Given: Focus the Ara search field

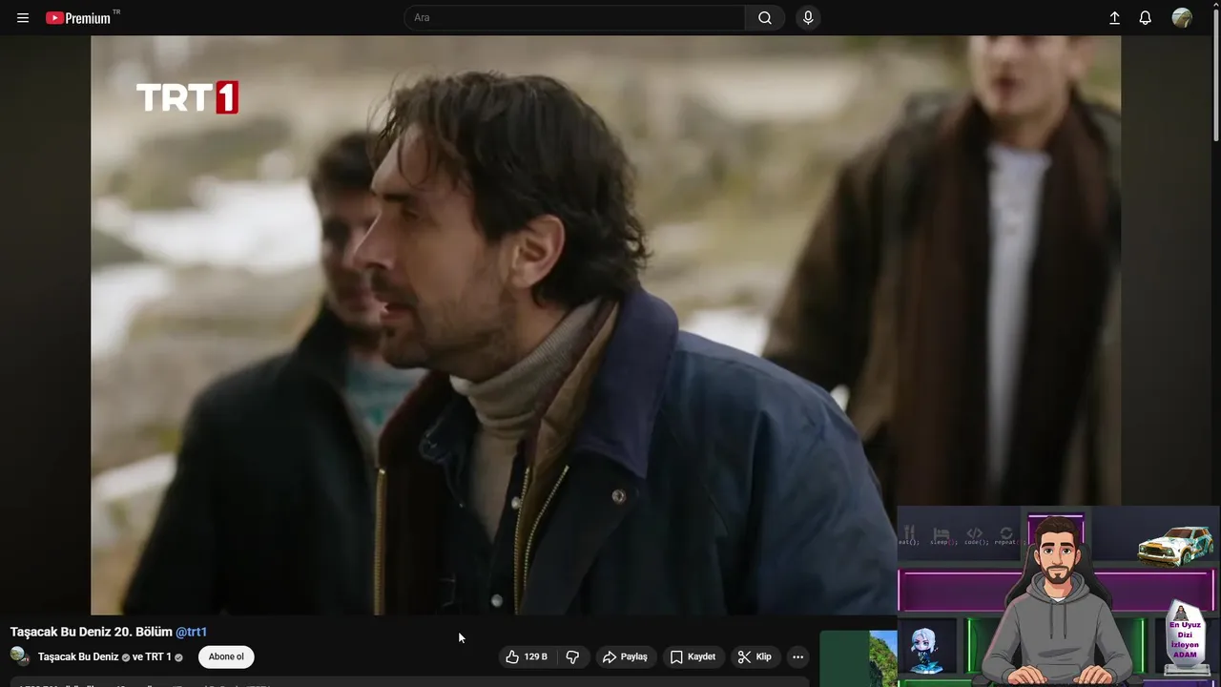Looking at the screenshot, I should coord(575,18).
